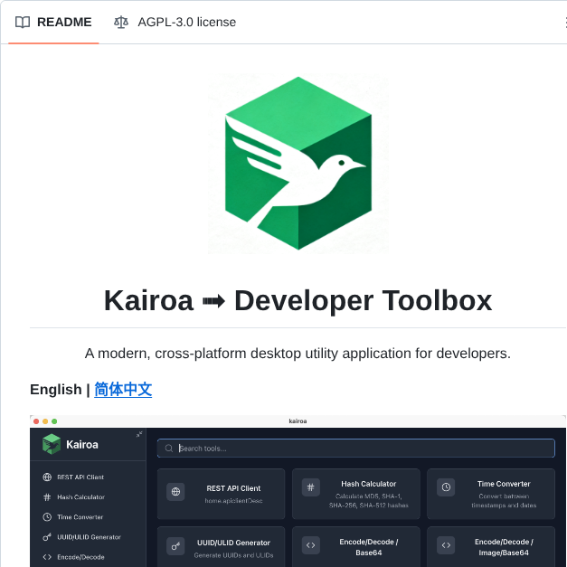
Task: Click the yellow minimize dot of the kairoa window
Action: pyautogui.click(x=45, y=421)
